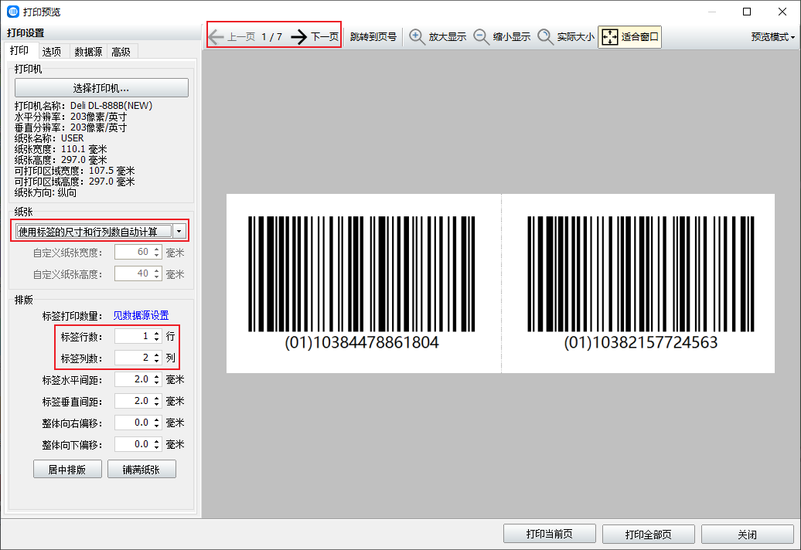Toggle the fit-to-window icon
The width and height of the screenshot is (801, 550).
610,37
